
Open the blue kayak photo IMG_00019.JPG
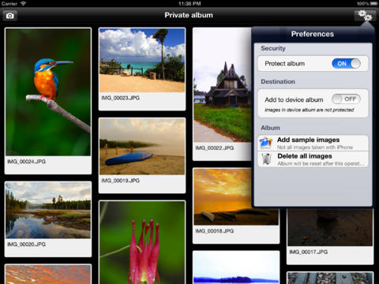coord(142,147)
